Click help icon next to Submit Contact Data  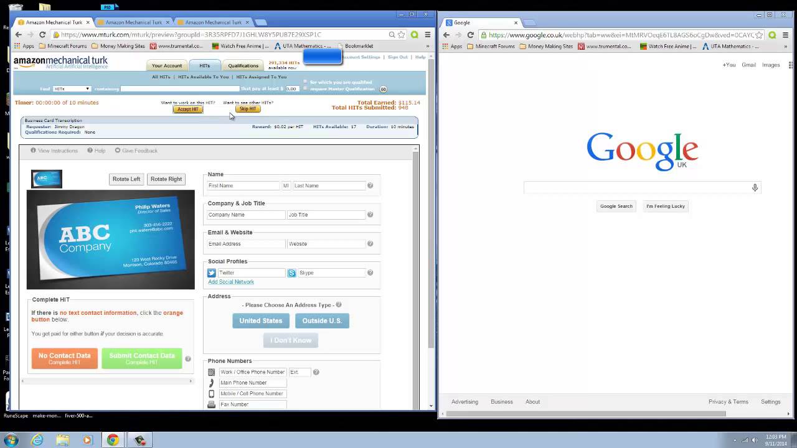188,358
